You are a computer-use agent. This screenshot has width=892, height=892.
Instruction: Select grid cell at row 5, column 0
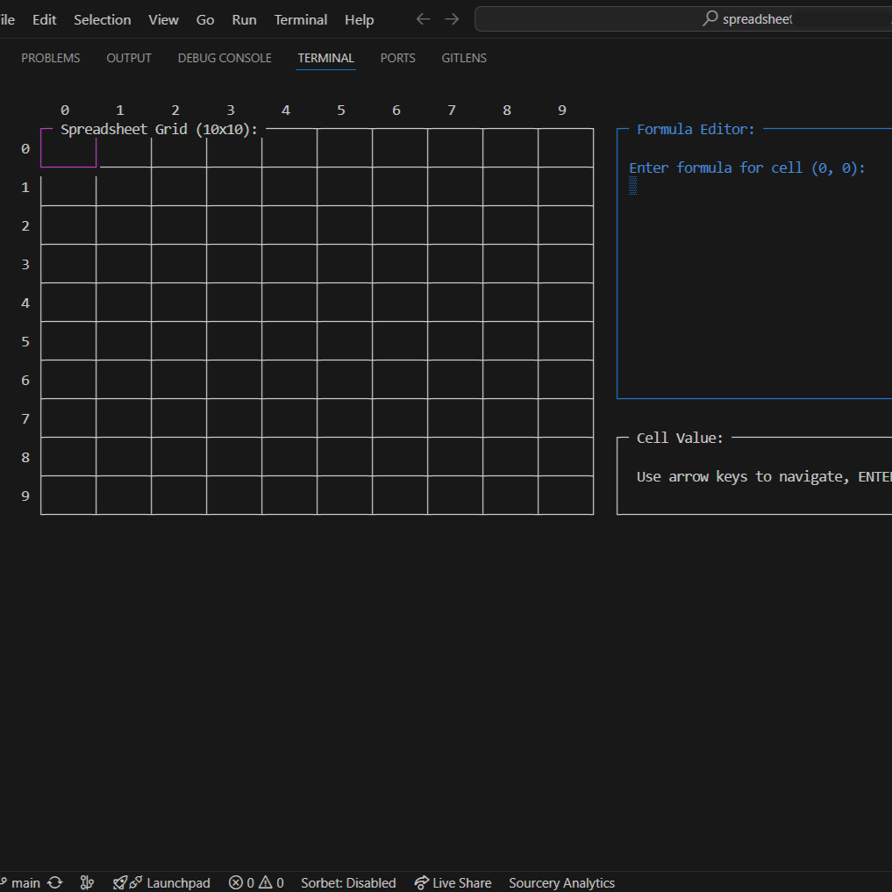tap(68, 341)
